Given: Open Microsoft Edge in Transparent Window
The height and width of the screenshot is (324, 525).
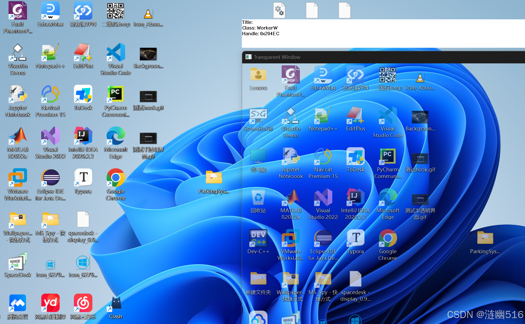Looking at the screenshot, I should [388, 204].
